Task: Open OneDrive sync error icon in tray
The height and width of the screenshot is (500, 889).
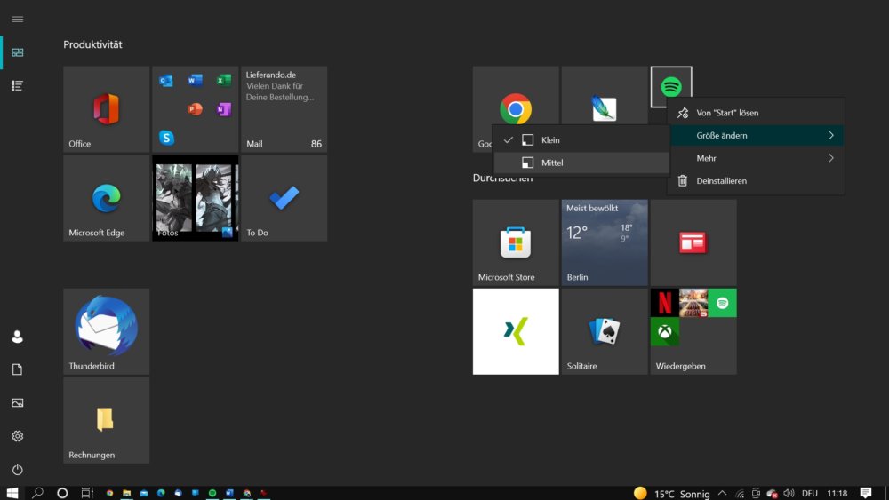Action: tap(773, 493)
